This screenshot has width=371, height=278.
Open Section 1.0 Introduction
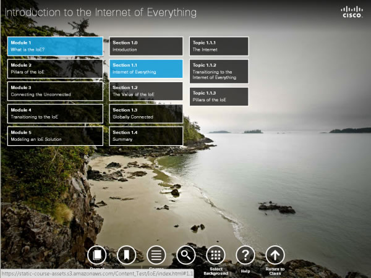click(x=146, y=46)
